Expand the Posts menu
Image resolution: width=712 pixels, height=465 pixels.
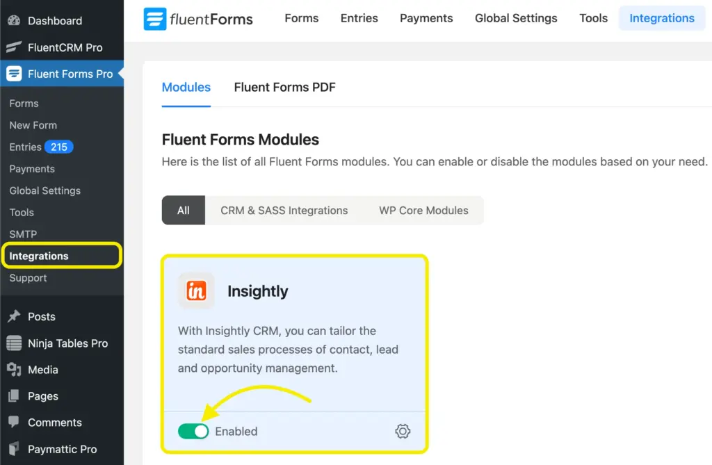coord(40,316)
